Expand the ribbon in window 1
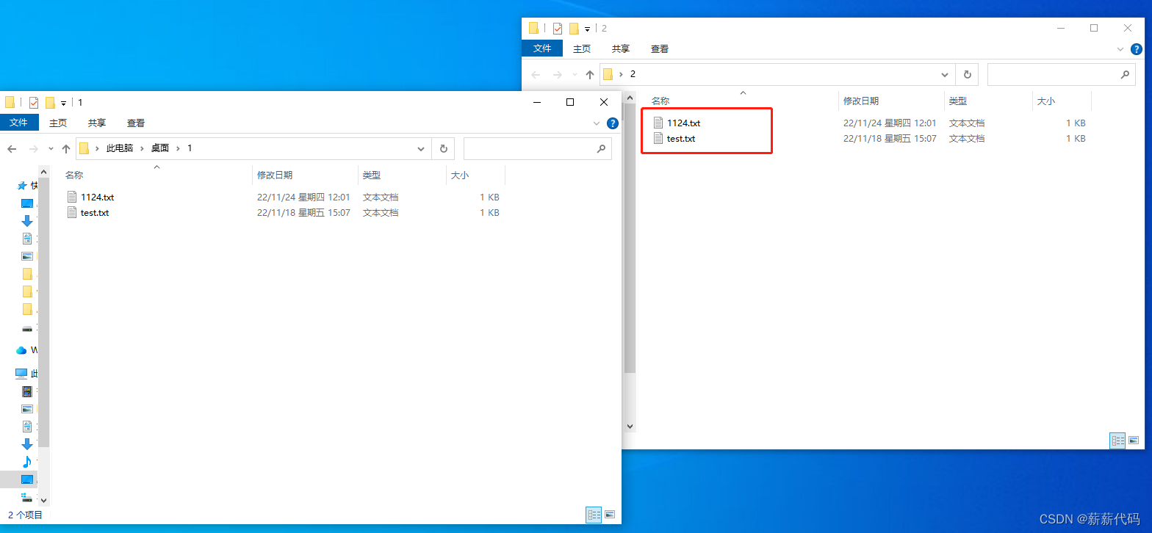Image resolution: width=1152 pixels, height=533 pixels. click(597, 123)
